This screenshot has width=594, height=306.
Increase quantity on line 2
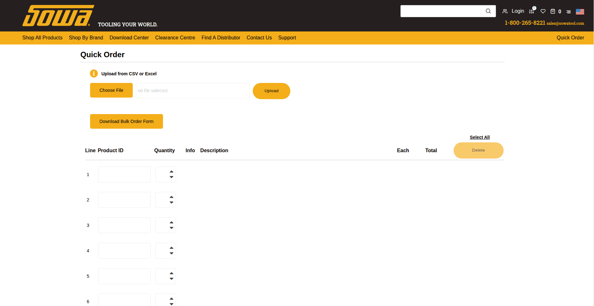tap(172, 197)
